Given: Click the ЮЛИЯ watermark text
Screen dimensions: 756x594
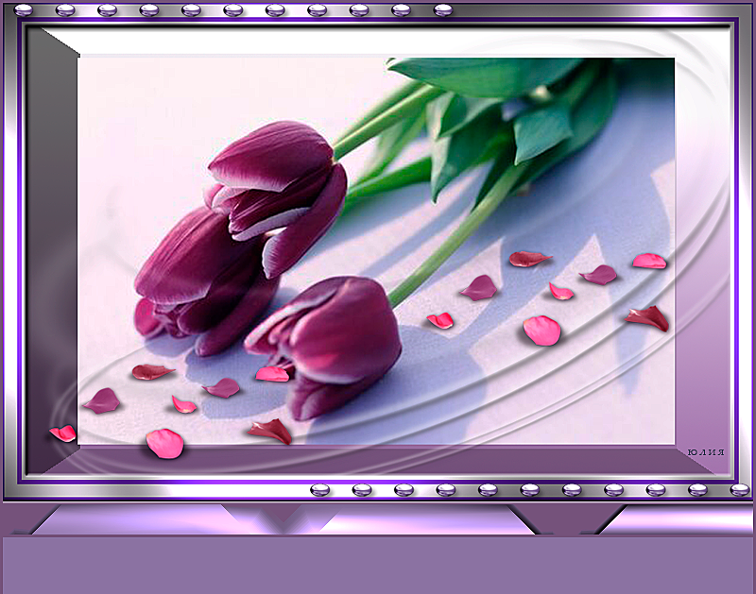Looking at the screenshot, I should (707, 452).
